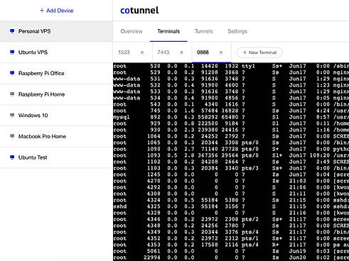349x261 pixels.
Task: Click the New Terminal button
Action: 259,52
